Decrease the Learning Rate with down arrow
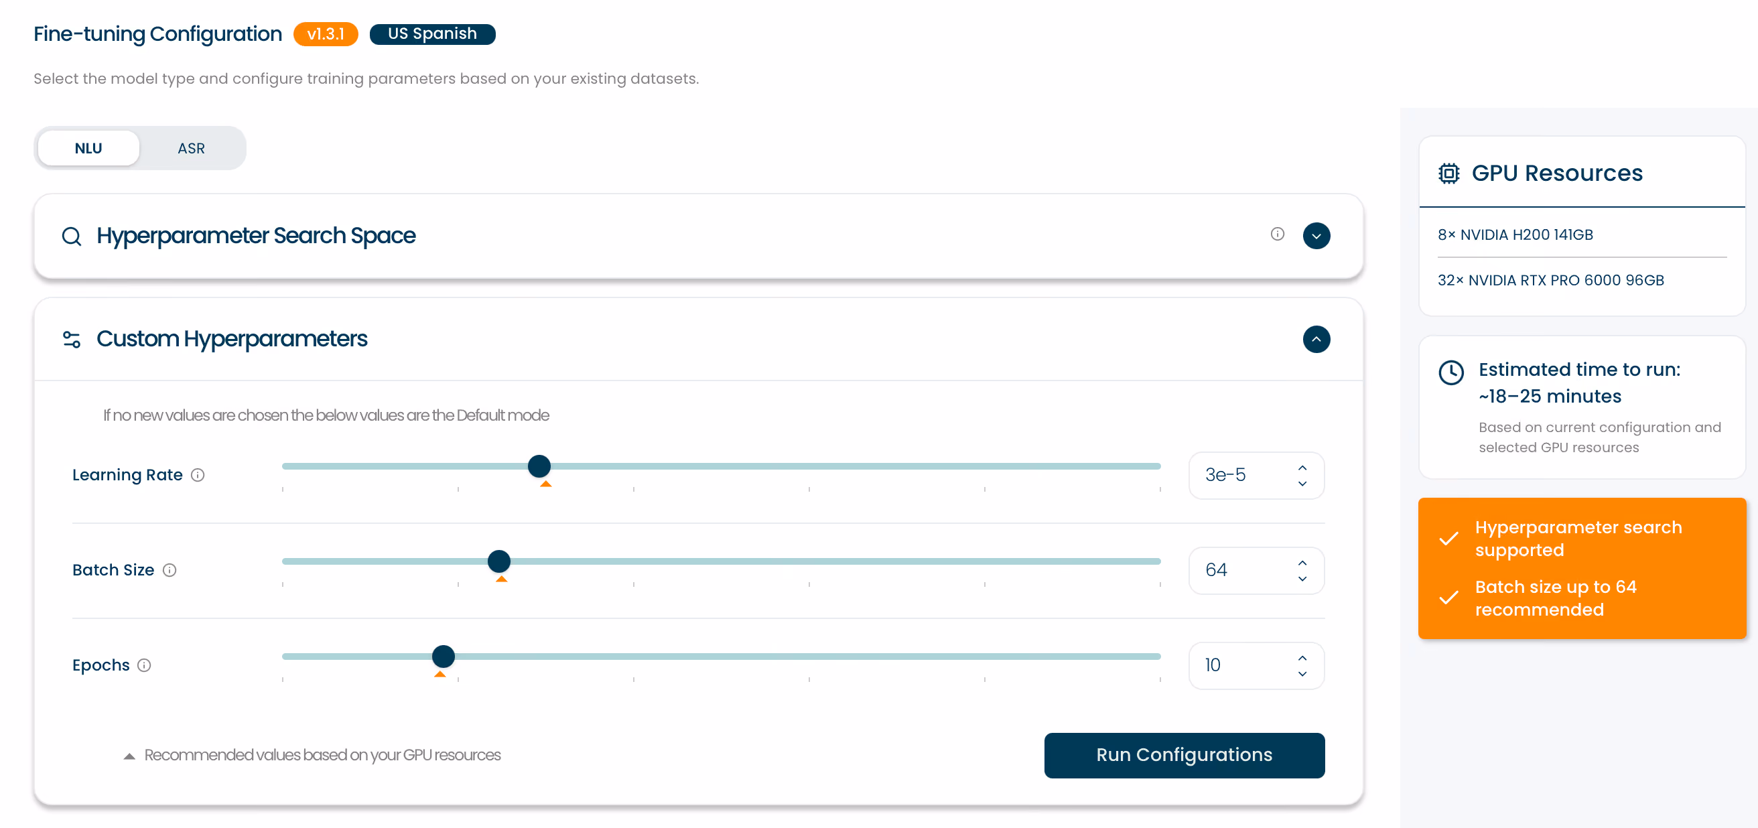 pyautogui.click(x=1302, y=483)
